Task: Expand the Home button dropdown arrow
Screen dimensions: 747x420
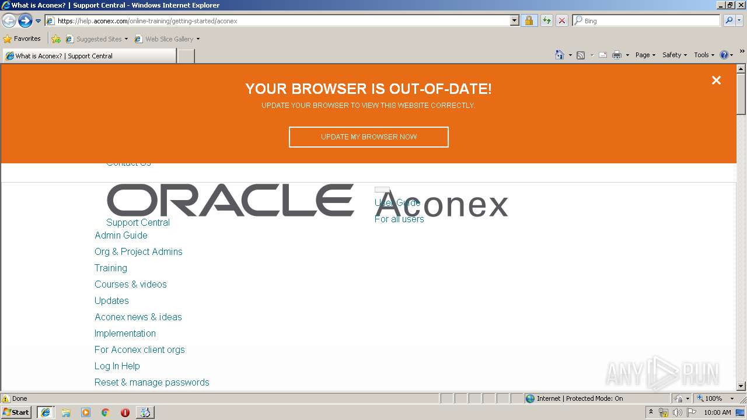Action: [570, 55]
